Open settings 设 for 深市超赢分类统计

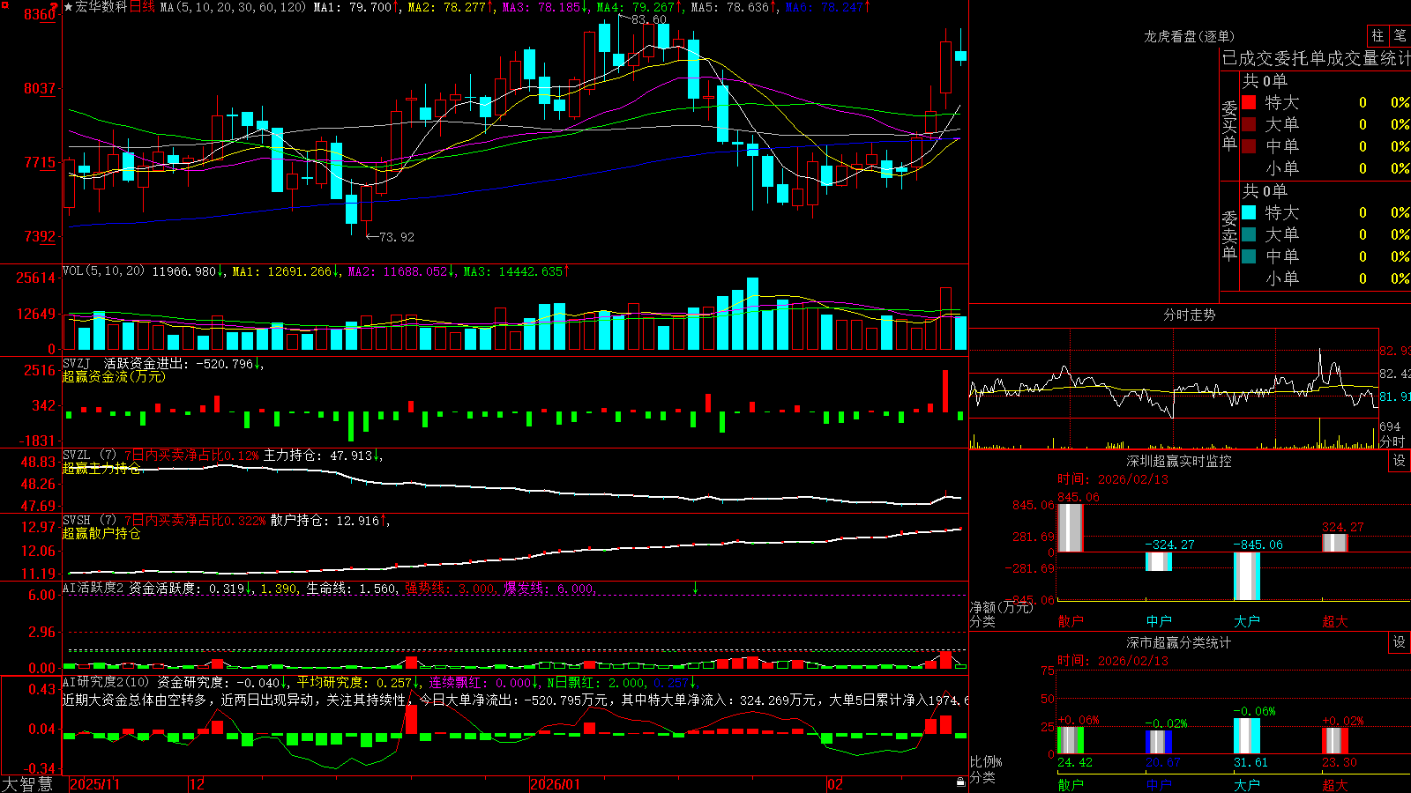click(x=1400, y=642)
